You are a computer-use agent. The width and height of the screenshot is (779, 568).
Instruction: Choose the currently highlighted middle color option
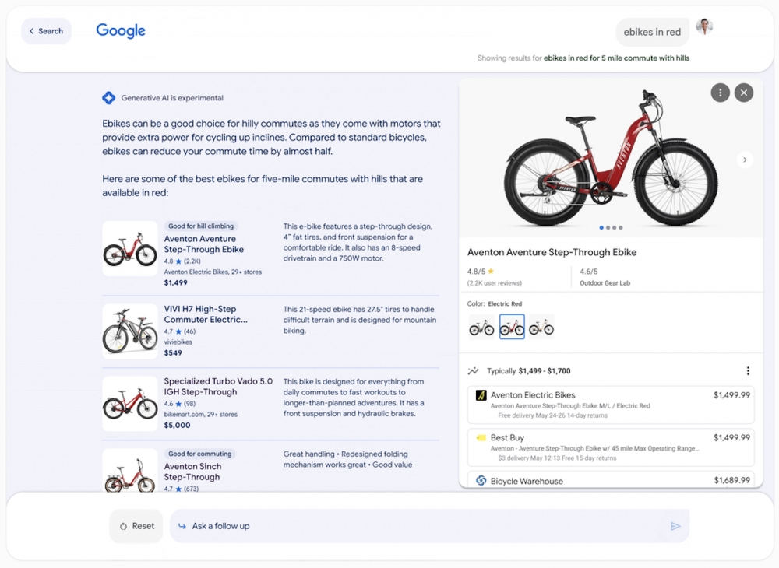click(511, 327)
